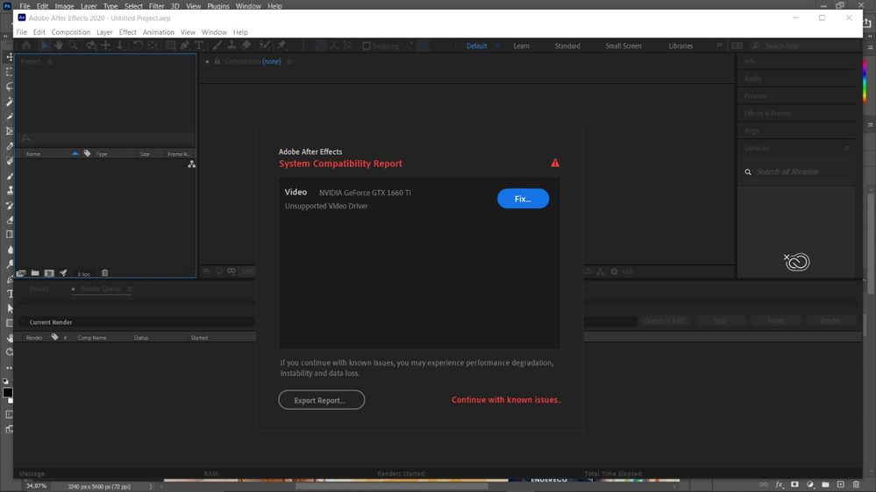Select the Clone Stamp tool
Screen dimensions: 876x492
click(231, 46)
